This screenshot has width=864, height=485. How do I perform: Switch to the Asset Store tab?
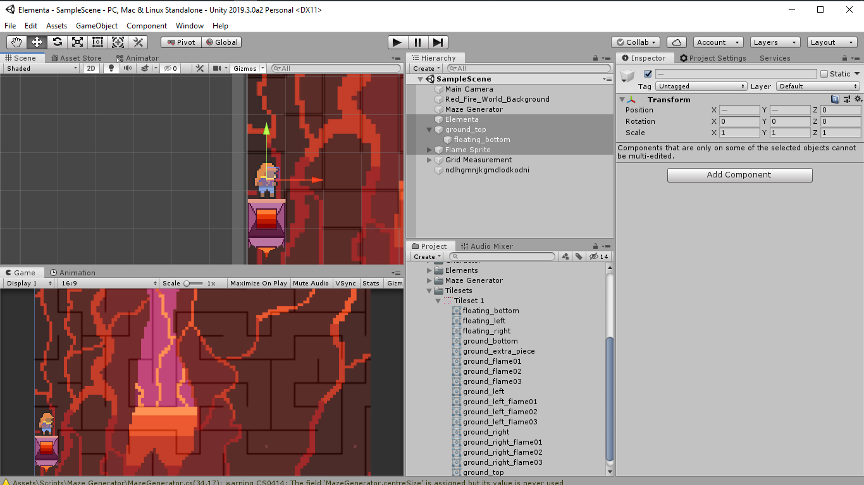[75, 58]
